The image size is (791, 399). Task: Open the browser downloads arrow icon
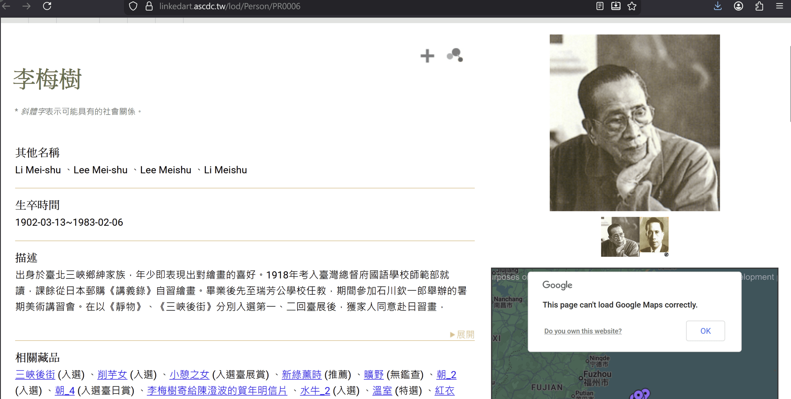[718, 6]
